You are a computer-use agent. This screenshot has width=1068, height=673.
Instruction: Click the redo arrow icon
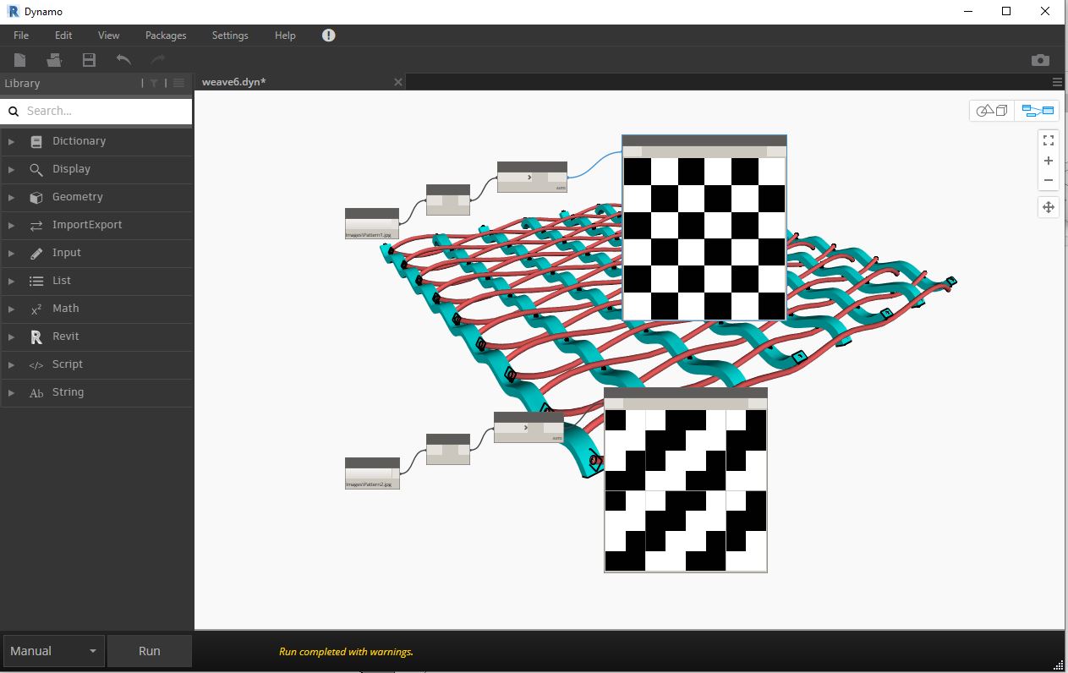pyautogui.click(x=157, y=59)
